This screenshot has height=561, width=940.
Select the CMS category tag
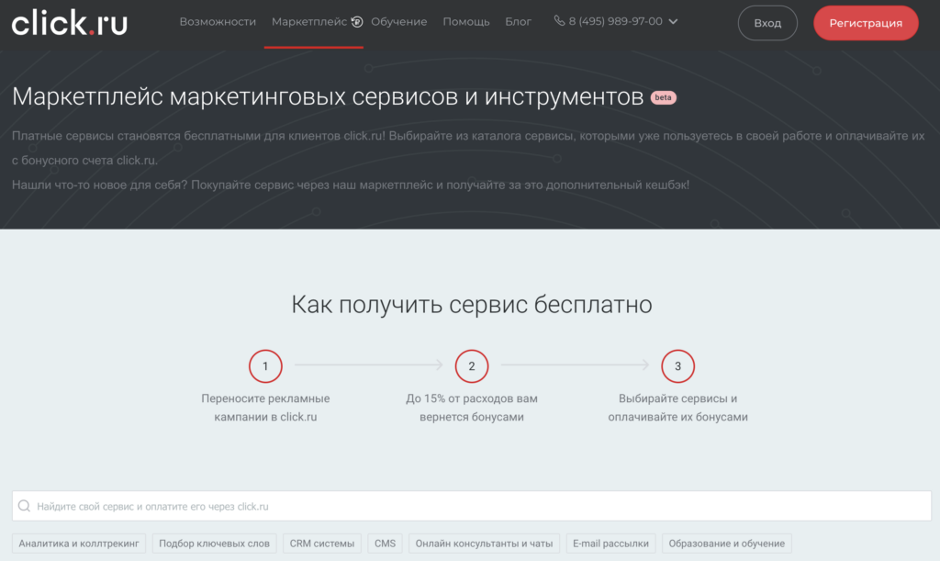coord(385,544)
